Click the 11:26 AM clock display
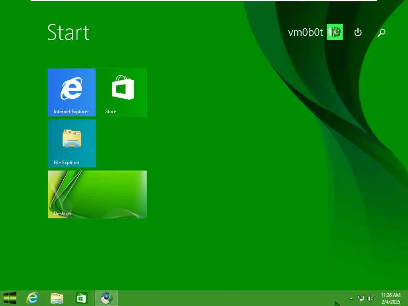 coord(390,295)
